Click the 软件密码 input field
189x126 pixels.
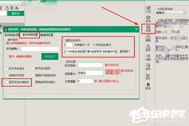click(90, 65)
